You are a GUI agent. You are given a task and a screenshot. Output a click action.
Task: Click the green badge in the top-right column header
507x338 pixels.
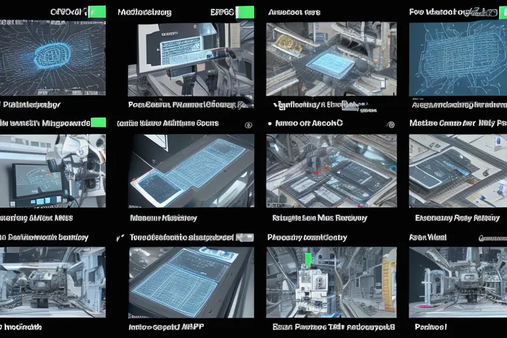point(505,12)
